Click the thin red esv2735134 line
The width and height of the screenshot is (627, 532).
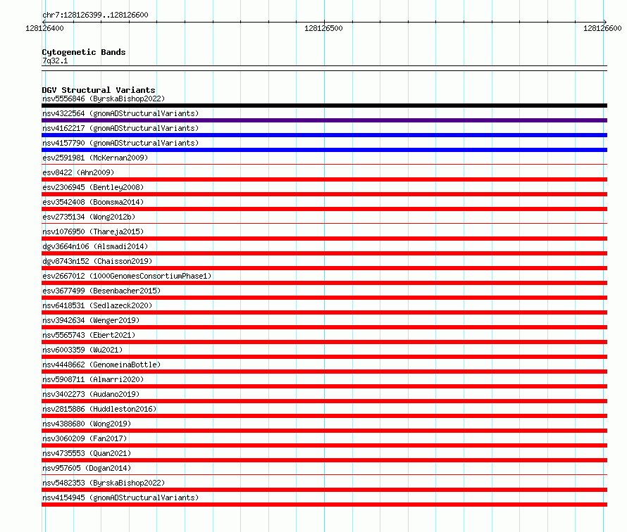[x=324, y=223]
